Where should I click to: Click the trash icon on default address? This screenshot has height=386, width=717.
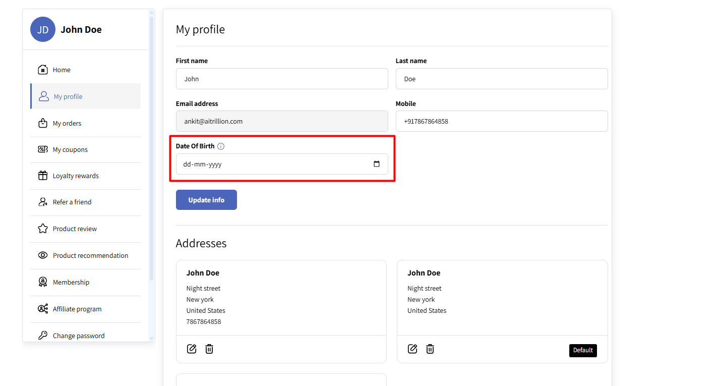point(430,349)
